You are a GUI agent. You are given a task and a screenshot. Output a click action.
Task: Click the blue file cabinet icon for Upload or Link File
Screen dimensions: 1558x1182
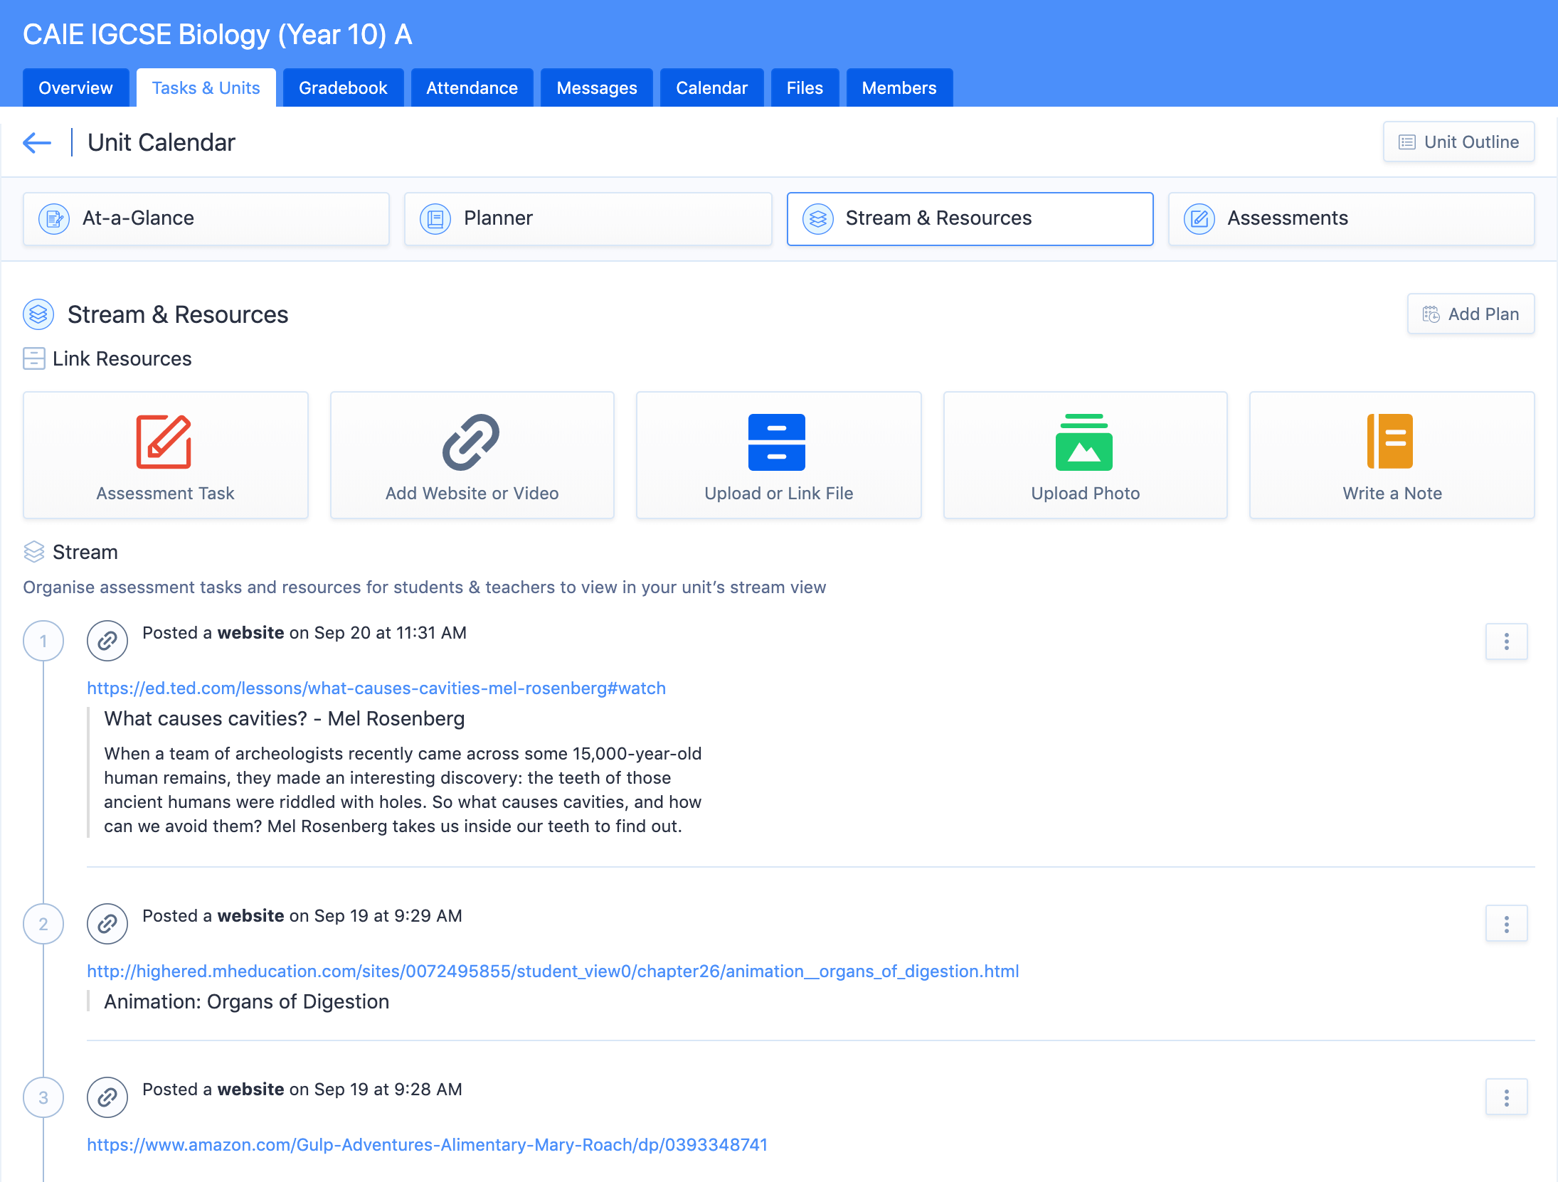(777, 442)
